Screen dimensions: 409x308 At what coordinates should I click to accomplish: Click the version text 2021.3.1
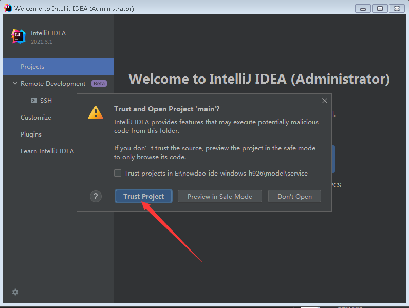42,42
